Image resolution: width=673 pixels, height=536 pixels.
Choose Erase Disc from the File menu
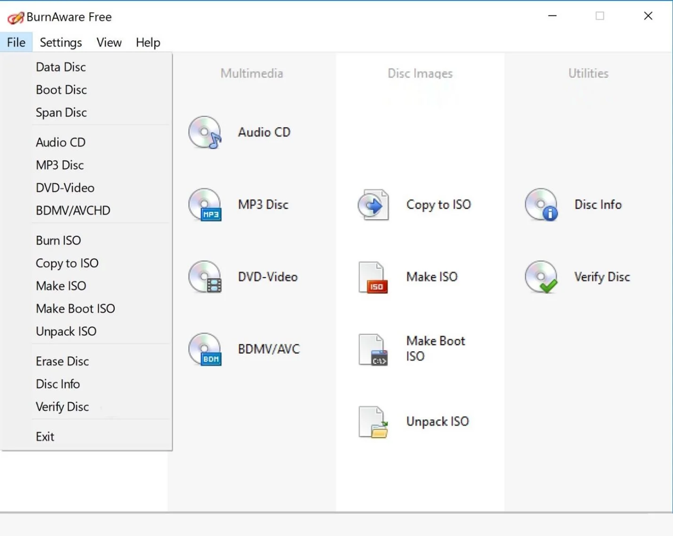click(x=87, y=361)
